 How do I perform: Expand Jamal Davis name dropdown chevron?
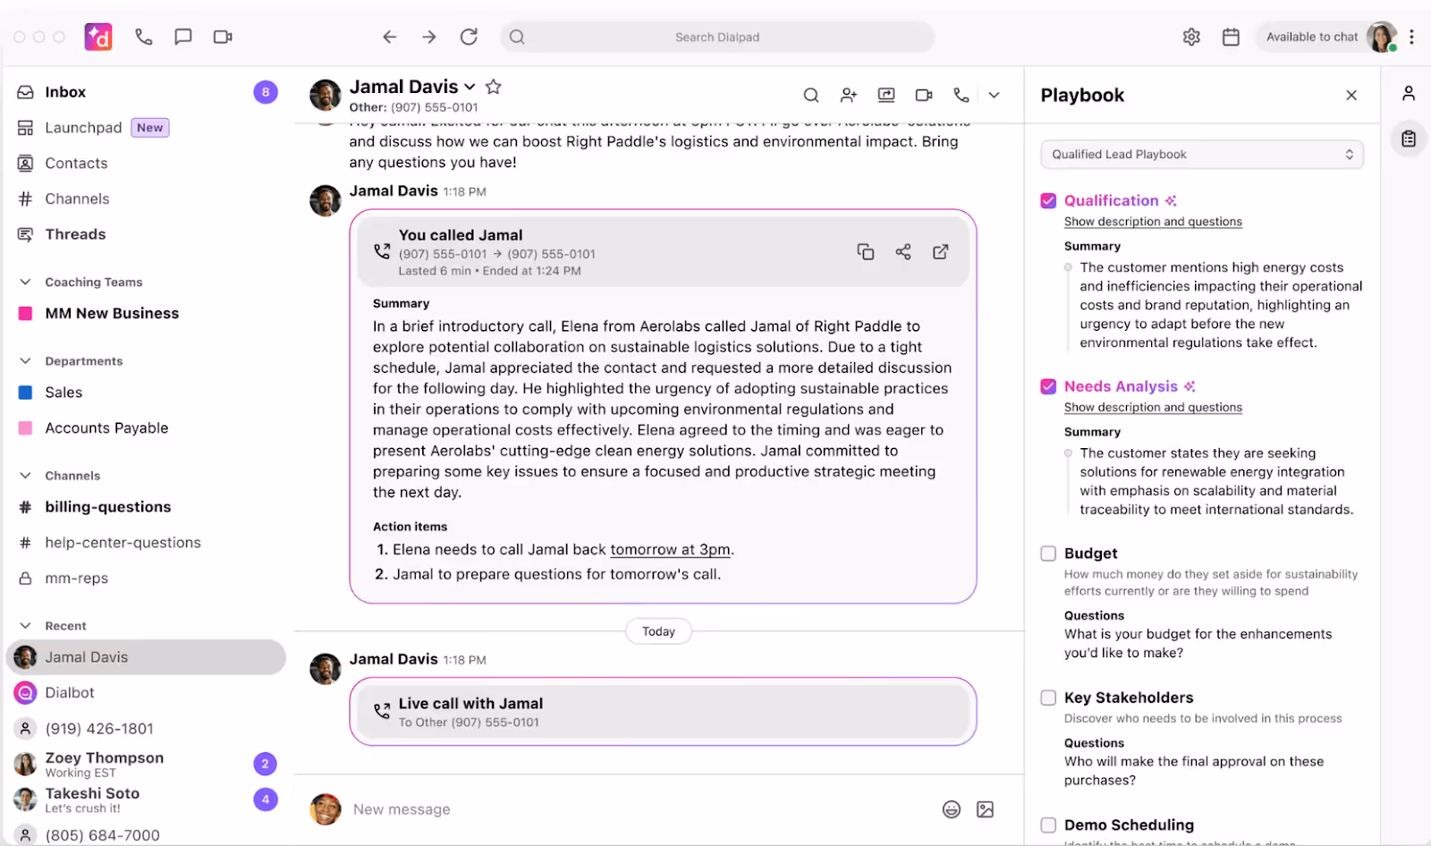click(470, 88)
